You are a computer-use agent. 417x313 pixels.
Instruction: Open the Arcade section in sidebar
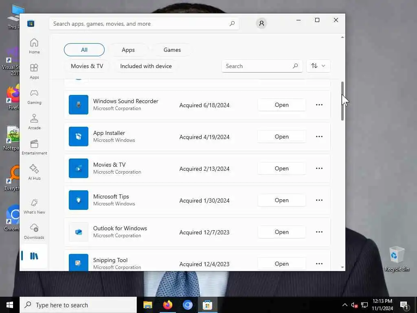point(34,122)
